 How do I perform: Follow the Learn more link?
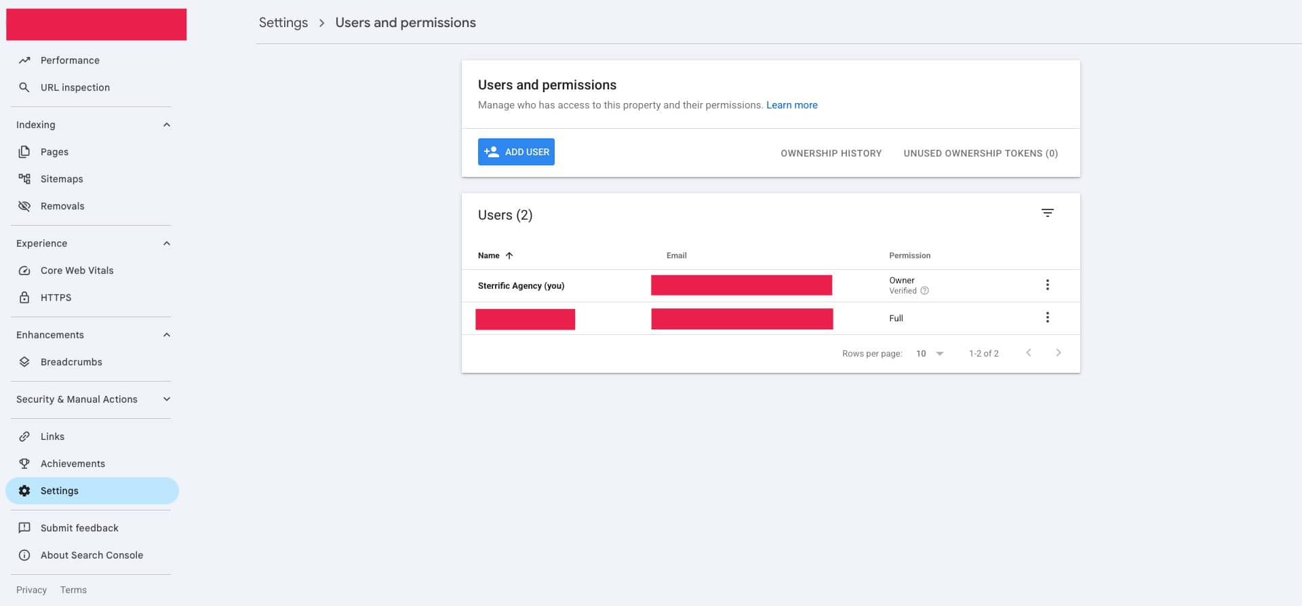[792, 105]
